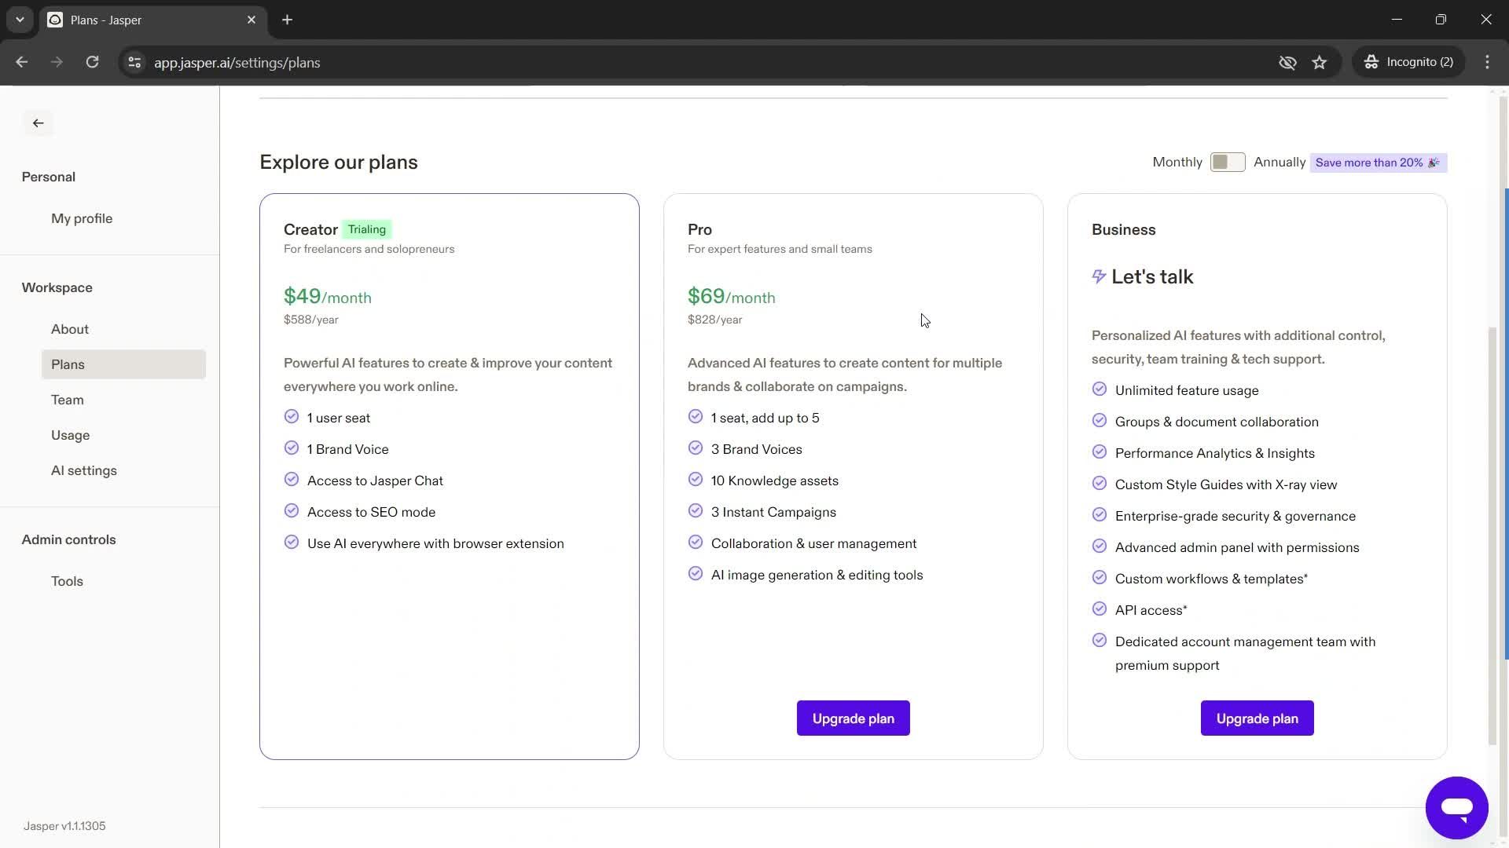Viewport: 1509px width, 848px height.
Task: Expand workspace admin controls section
Action: pyautogui.click(x=68, y=539)
